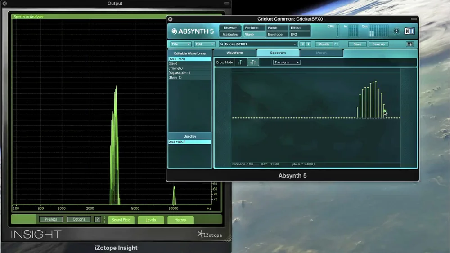Open the Edit dropdown menu
450x253 pixels.
click(x=204, y=44)
